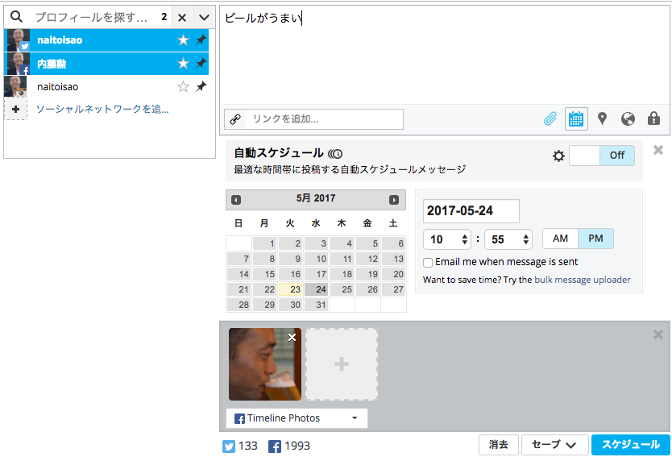This screenshot has width=672, height=457.
Task: Expand the profile picker chevron
Action: point(204,18)
